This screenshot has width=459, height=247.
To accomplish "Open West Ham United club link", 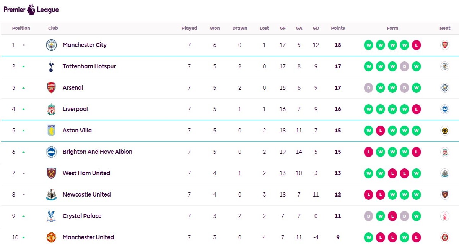I will (x=86, y=173).
